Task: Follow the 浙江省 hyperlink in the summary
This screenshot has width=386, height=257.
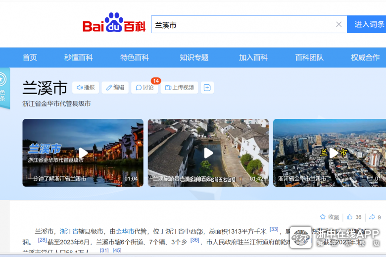Action: [69, 231]
